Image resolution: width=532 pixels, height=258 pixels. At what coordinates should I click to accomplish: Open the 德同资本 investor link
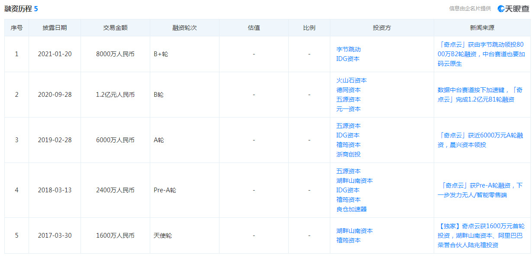point(348,90)
